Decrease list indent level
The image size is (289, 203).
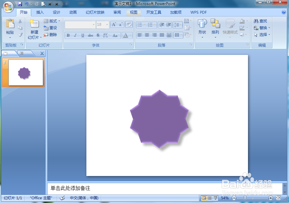[x=162, y=25]
